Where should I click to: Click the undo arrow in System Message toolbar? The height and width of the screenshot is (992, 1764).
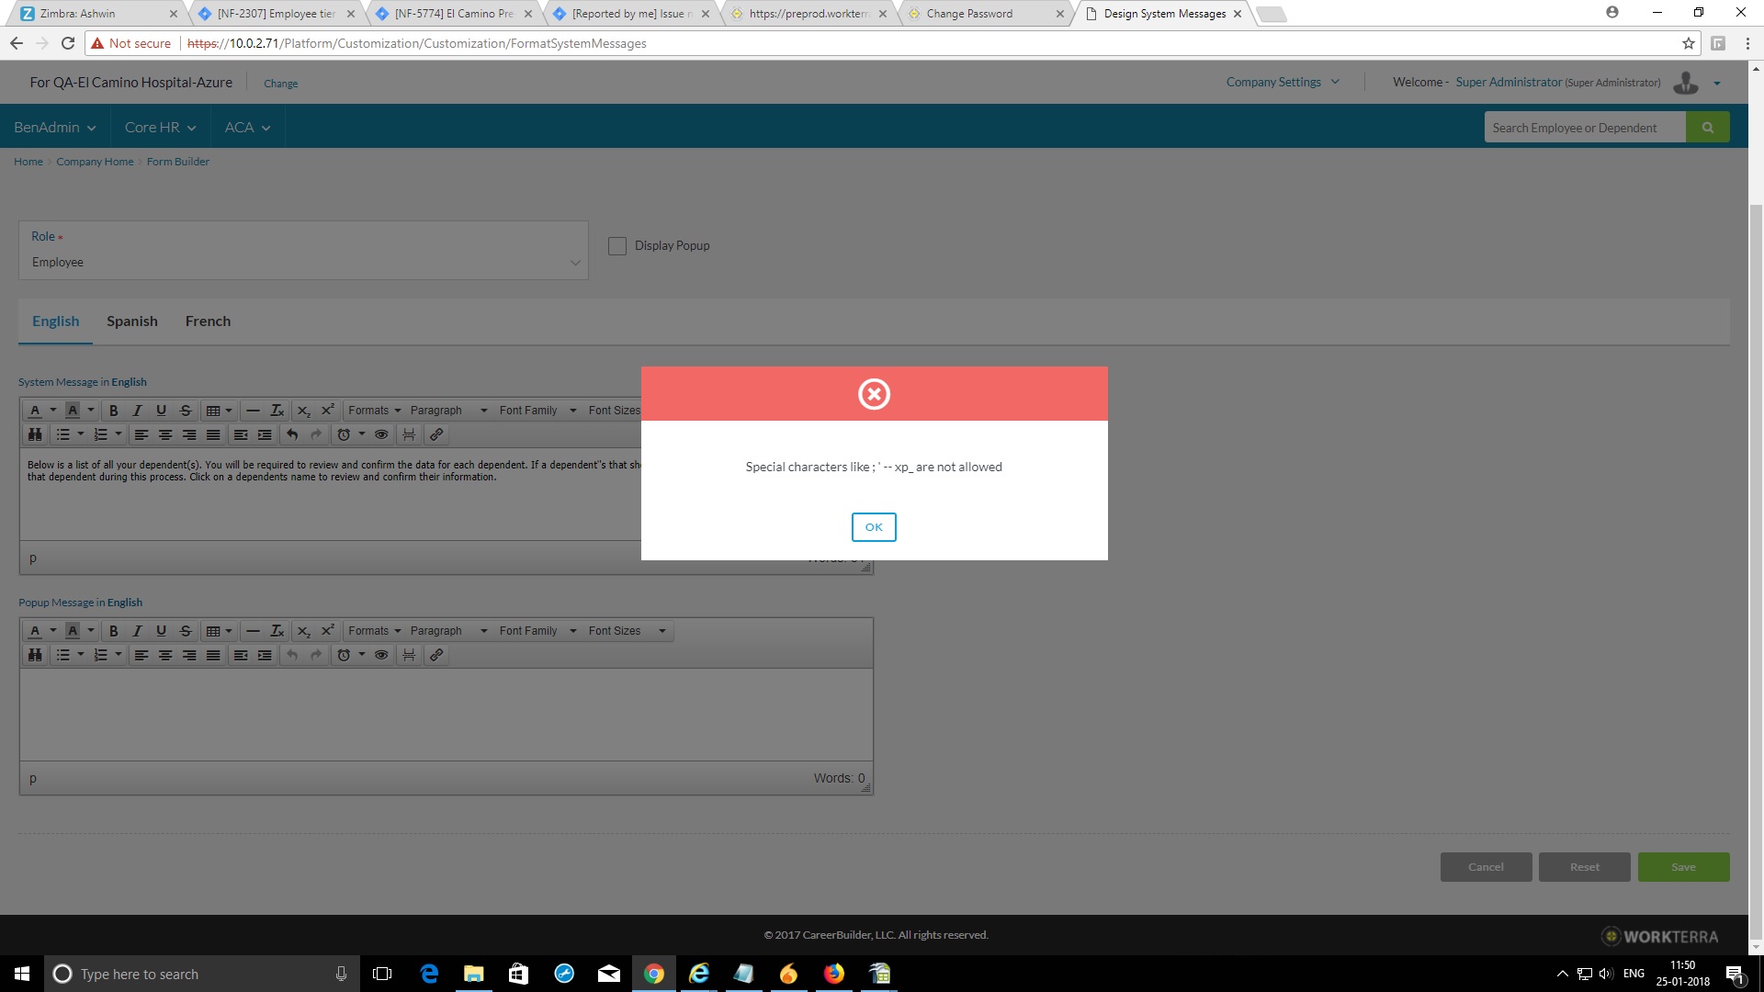pos(292,434)
